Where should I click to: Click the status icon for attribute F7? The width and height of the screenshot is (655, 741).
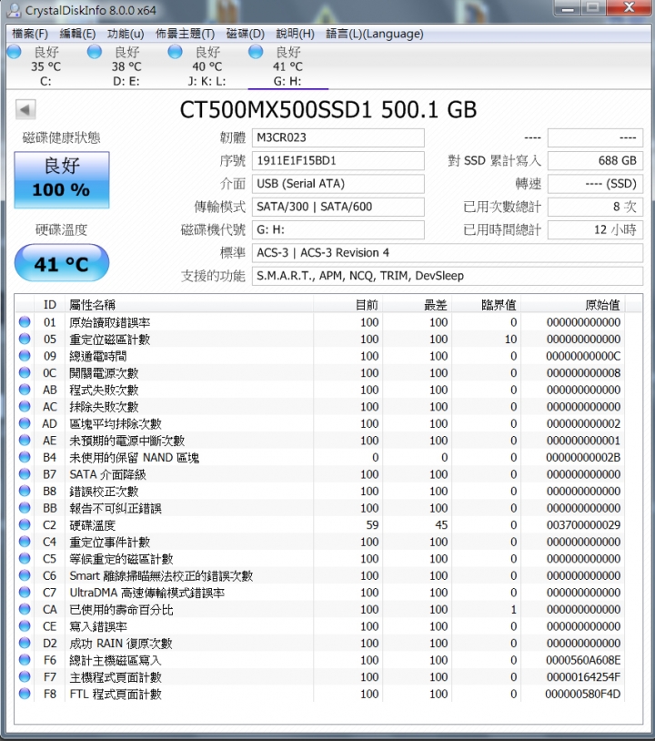(25, 677)
